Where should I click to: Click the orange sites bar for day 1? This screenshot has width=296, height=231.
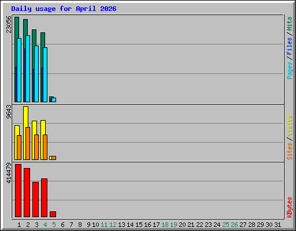[x=19, y=147]
